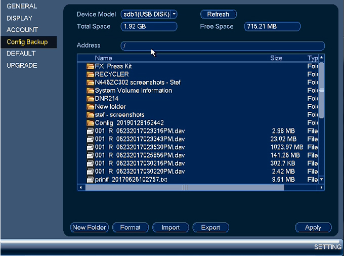The image size is (344, 256).
Task: Select file 001 R 06232017023316PM.dav
Action: click(x=140, y=131)
